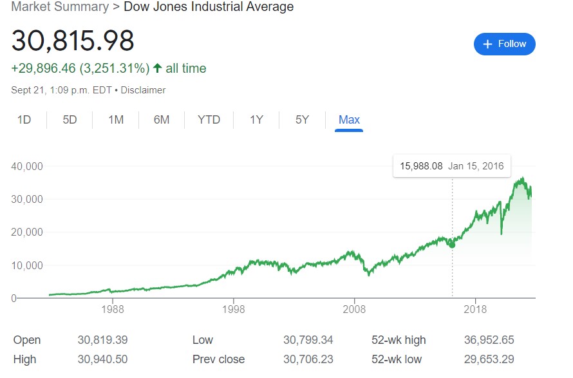Click the plus icon on Follow
The image size is (573, 378).
487,44
